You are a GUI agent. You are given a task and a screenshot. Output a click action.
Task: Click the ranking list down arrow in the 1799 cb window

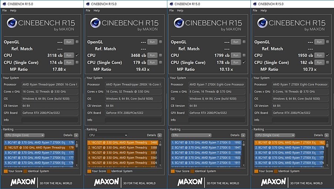tap(244, 165)
